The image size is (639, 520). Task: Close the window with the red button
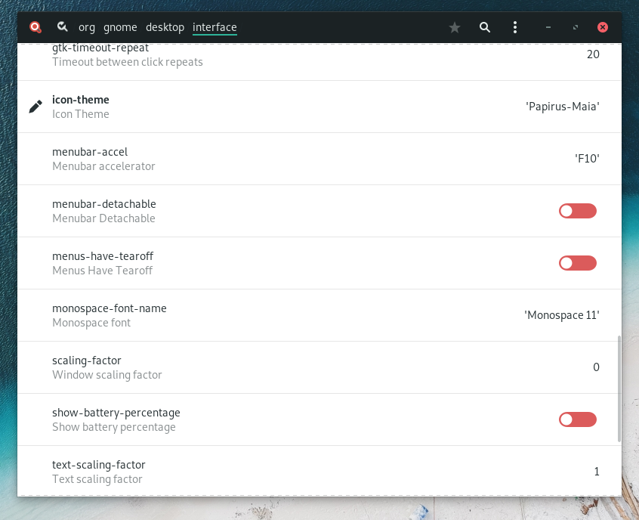pyautogui.click(x=603, y=27)
